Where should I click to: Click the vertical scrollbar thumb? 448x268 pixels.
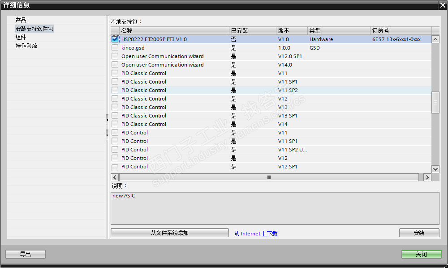[x=435, y=103]
